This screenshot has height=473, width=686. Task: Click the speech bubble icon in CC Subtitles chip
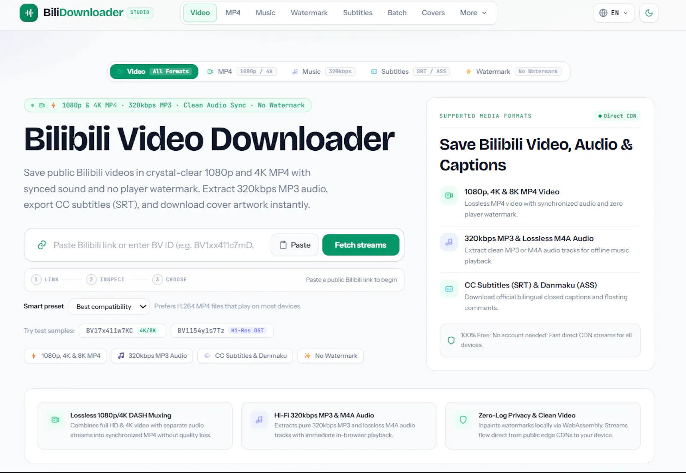208,356
